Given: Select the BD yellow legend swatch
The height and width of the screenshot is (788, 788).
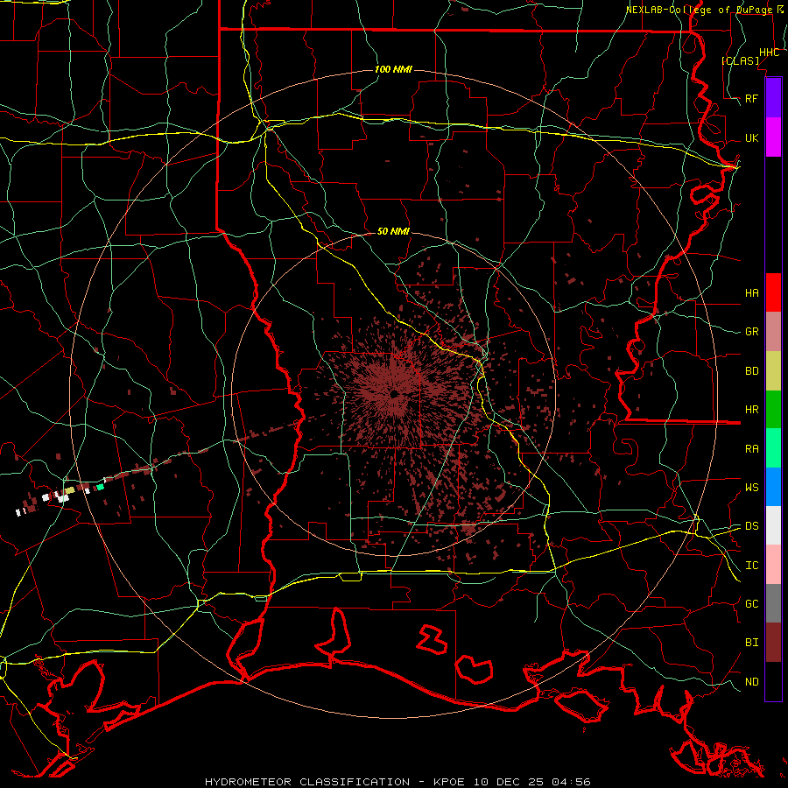Looking at the screenshot, I should [x=773, y=370].
